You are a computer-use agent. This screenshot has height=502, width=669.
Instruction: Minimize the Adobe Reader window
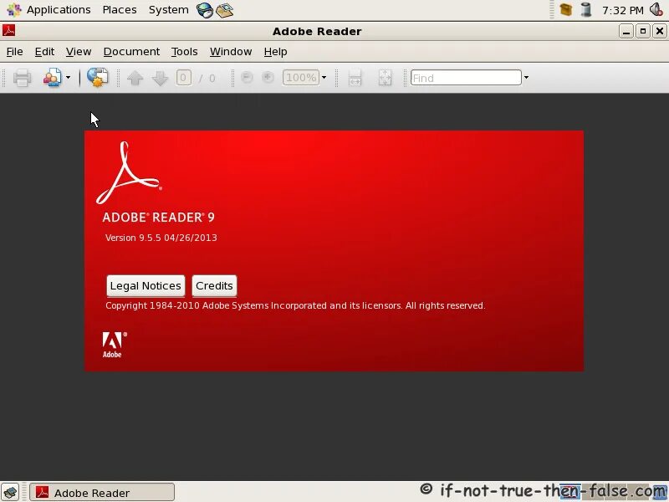coord(626,31)
